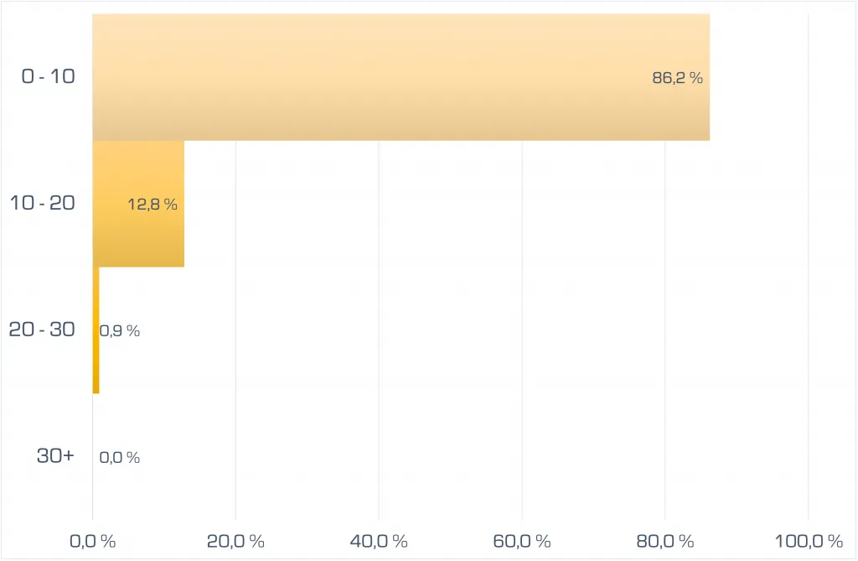The width and height of the screenshot is (858, 561).
Task: Select the 12,8 % data label
Action: coord(152,204)
